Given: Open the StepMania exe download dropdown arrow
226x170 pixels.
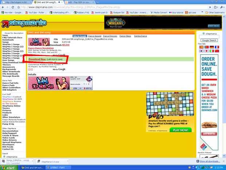Looking at the screenshot, I should click(x=67, y=161).
